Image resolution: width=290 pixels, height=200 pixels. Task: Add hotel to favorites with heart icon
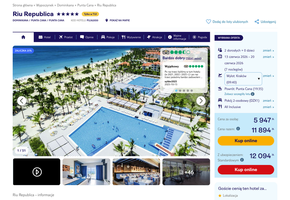[x=208, y=22]
